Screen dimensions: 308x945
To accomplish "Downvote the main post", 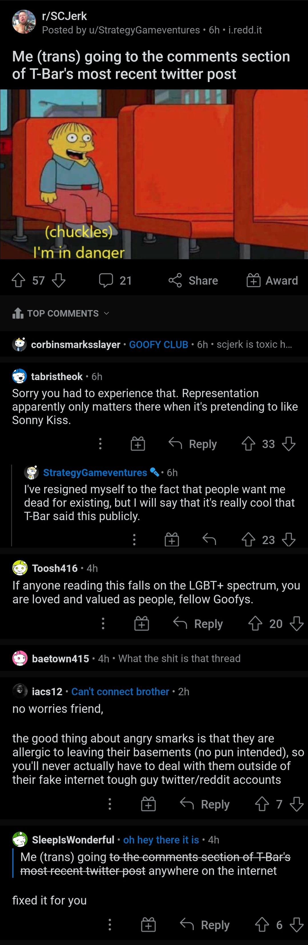I will pos(59,281).
